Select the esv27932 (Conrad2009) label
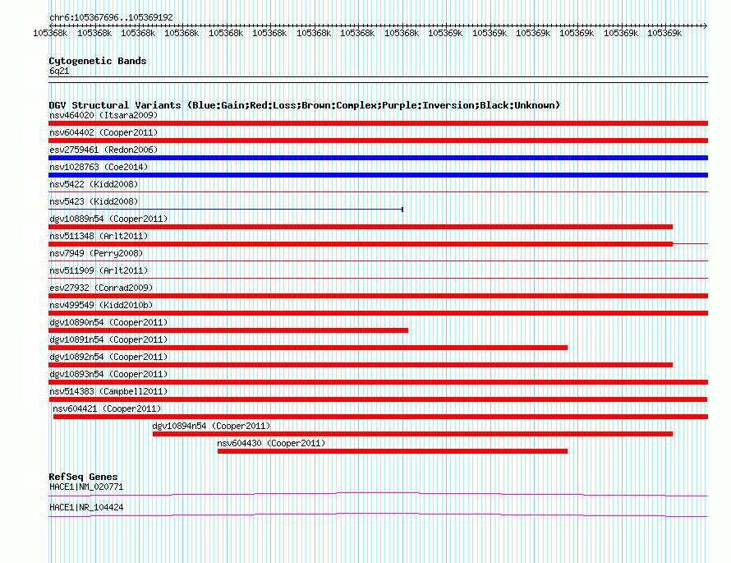Viewport: 731px width, 563px height. 101,288
